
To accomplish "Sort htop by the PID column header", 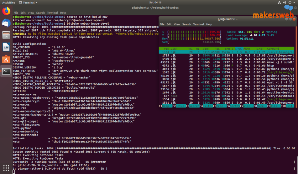I will click(x=166, y=49).
